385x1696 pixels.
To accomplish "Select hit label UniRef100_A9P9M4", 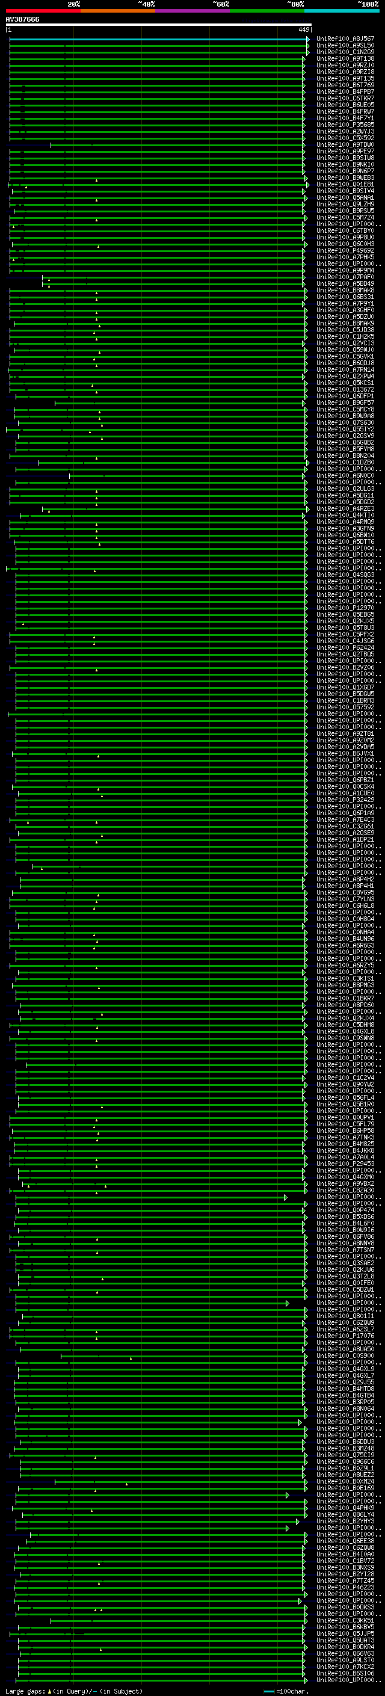I will point(345,271).
